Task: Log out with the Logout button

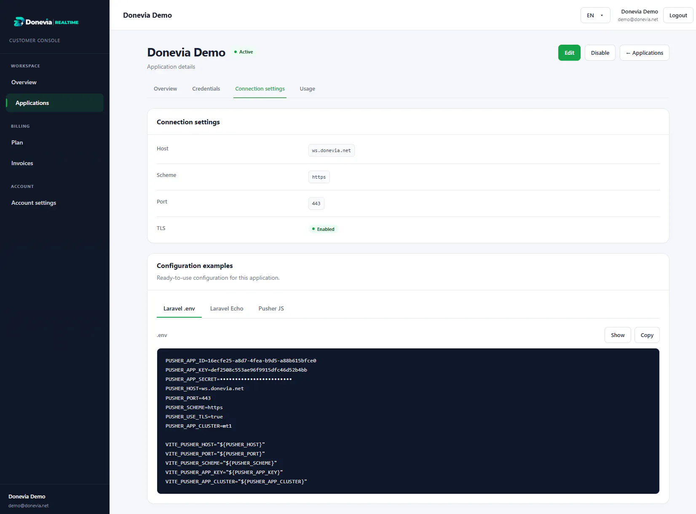Action: 678,15
